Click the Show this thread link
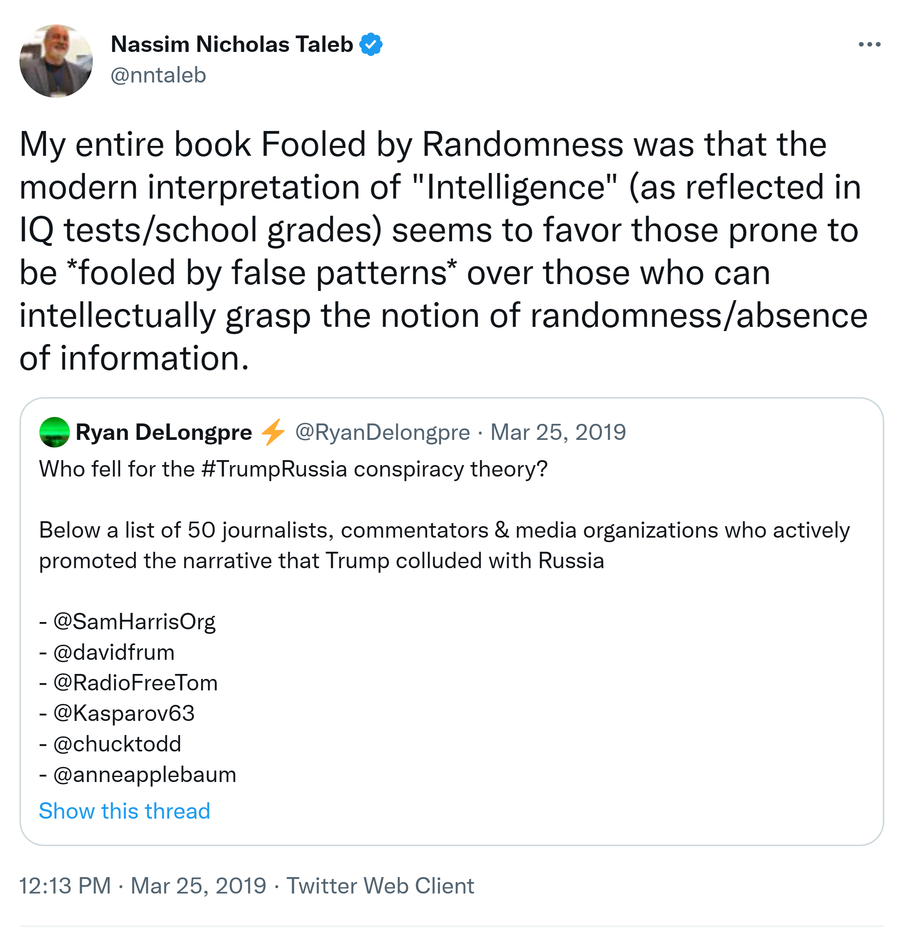Screen dimensions: 903x942 coord(125,811)
